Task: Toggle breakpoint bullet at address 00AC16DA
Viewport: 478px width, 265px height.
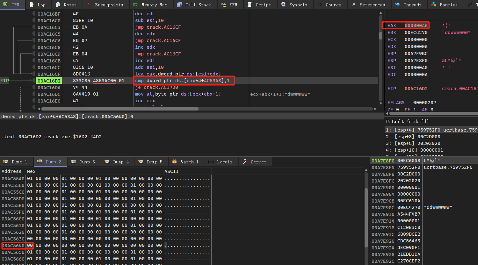Action: 34,87
